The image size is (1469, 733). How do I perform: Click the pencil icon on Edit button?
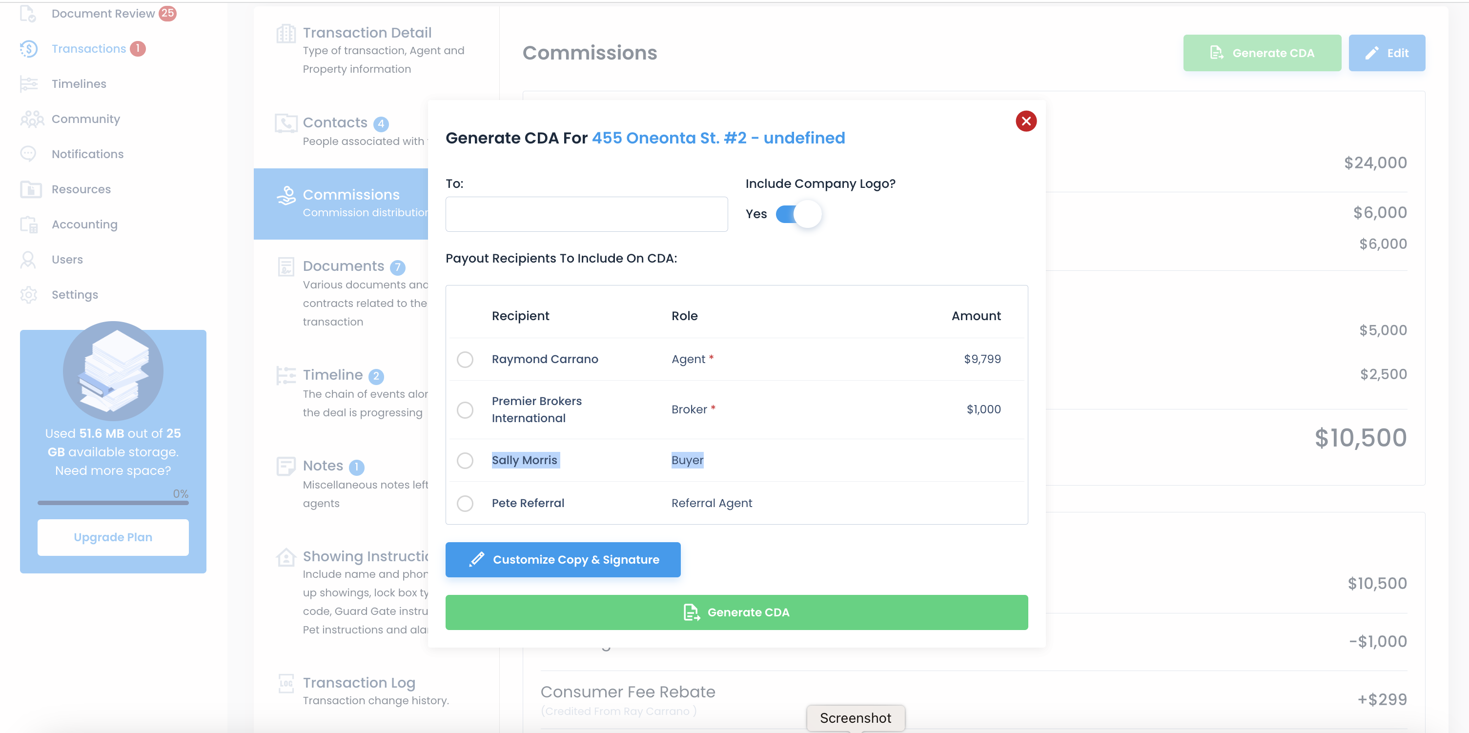[1371, 53]
